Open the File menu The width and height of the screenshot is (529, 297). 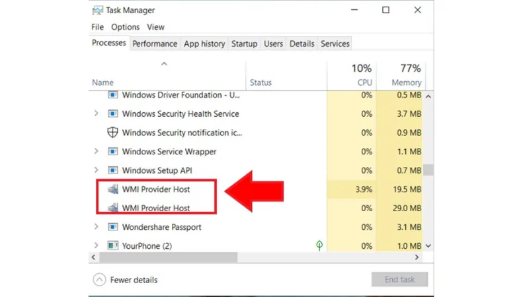[x=97, y=27]
